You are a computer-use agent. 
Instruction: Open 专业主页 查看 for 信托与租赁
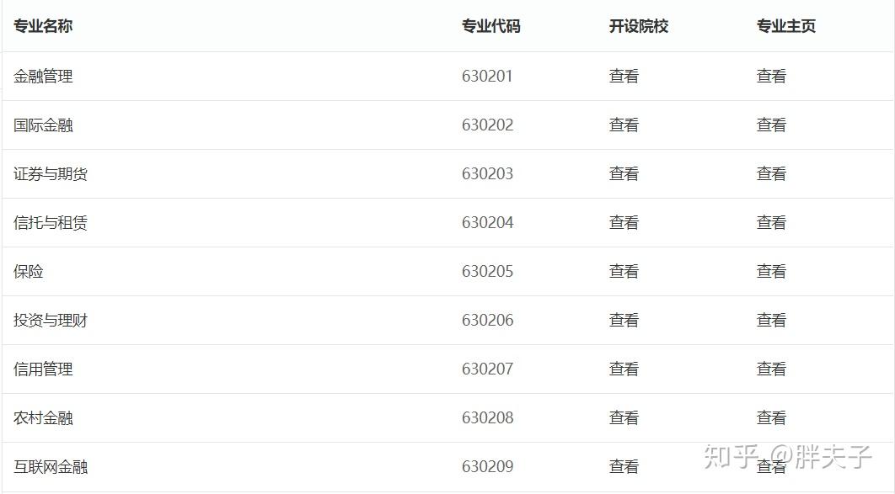(x=771, y=222)
